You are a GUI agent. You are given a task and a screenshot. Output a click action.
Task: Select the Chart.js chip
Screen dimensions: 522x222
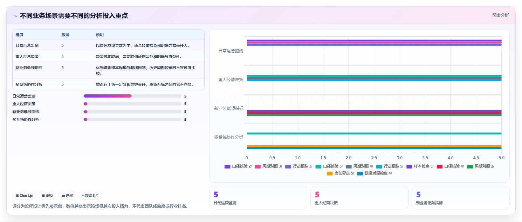pos(24,195)
